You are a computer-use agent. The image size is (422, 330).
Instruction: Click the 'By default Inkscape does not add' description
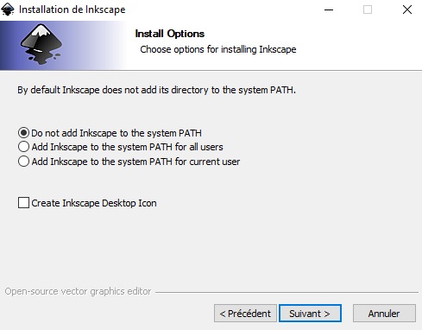(156, 90)
